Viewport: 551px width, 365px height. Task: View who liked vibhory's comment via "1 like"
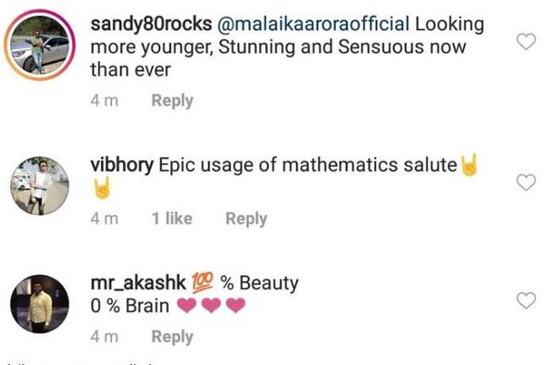(x=172, y=218)
